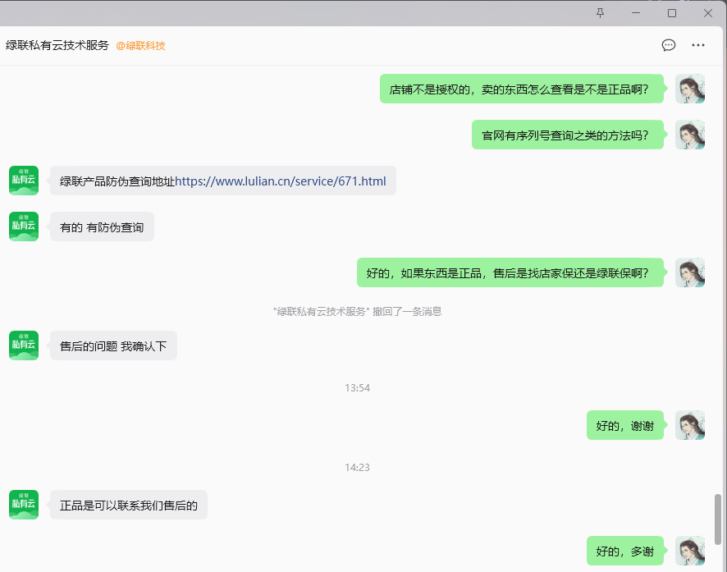Click the 14:23 timestamp
727x572 pixels.
(x=357, y=467)
